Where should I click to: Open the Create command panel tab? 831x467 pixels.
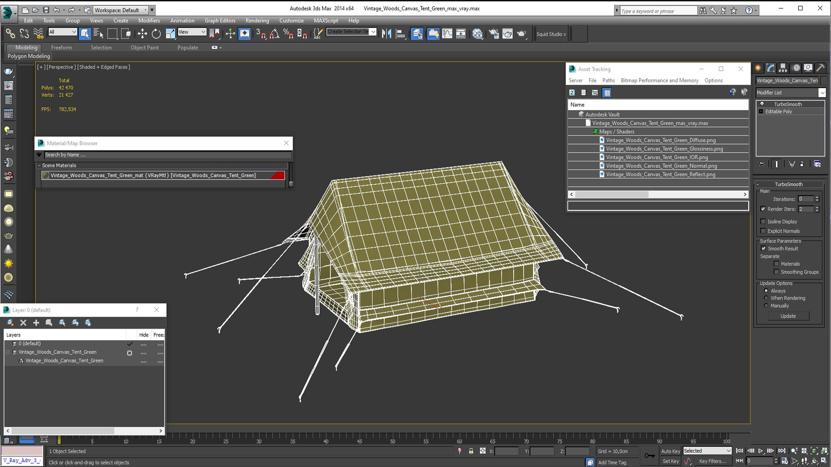coord(758,68)
